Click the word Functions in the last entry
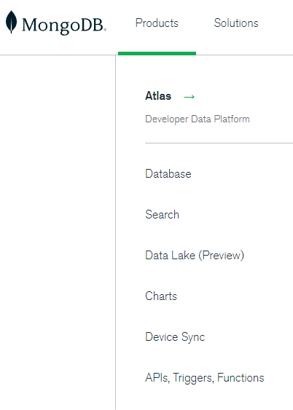The height and width of the screenshot is (410, 293). point(241,378)
